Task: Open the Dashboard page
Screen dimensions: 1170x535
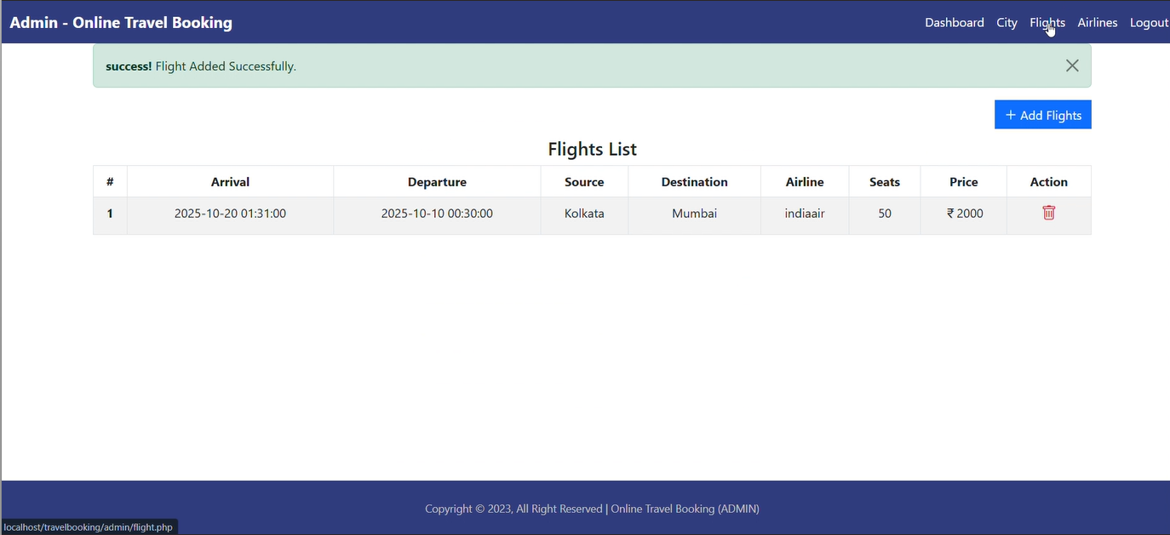Action: [954, 22]
